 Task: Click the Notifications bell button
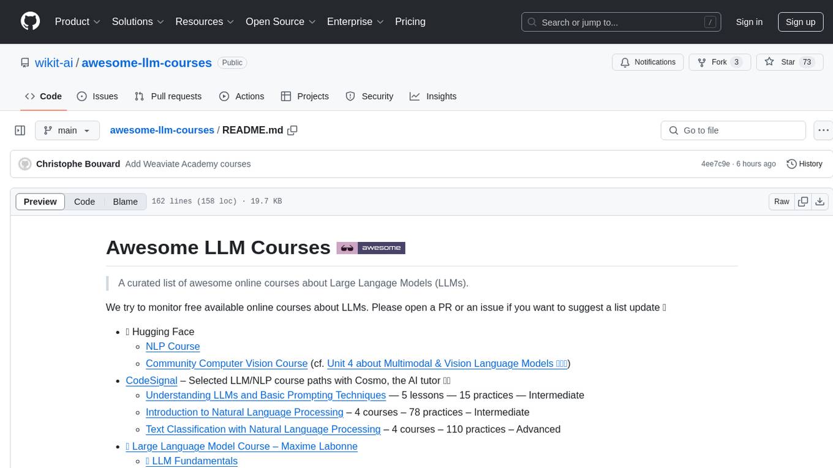click(648, 62)
